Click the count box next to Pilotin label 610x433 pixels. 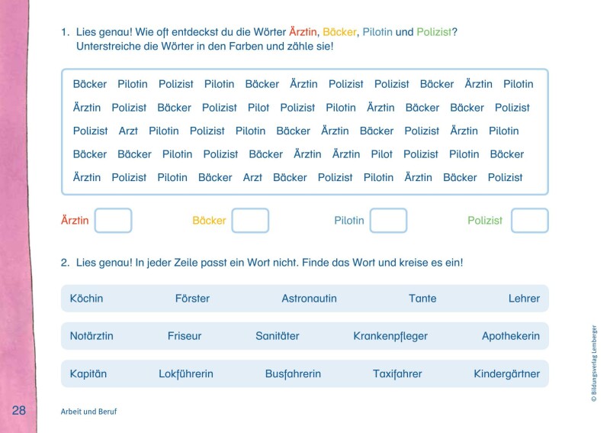point(388,221)
